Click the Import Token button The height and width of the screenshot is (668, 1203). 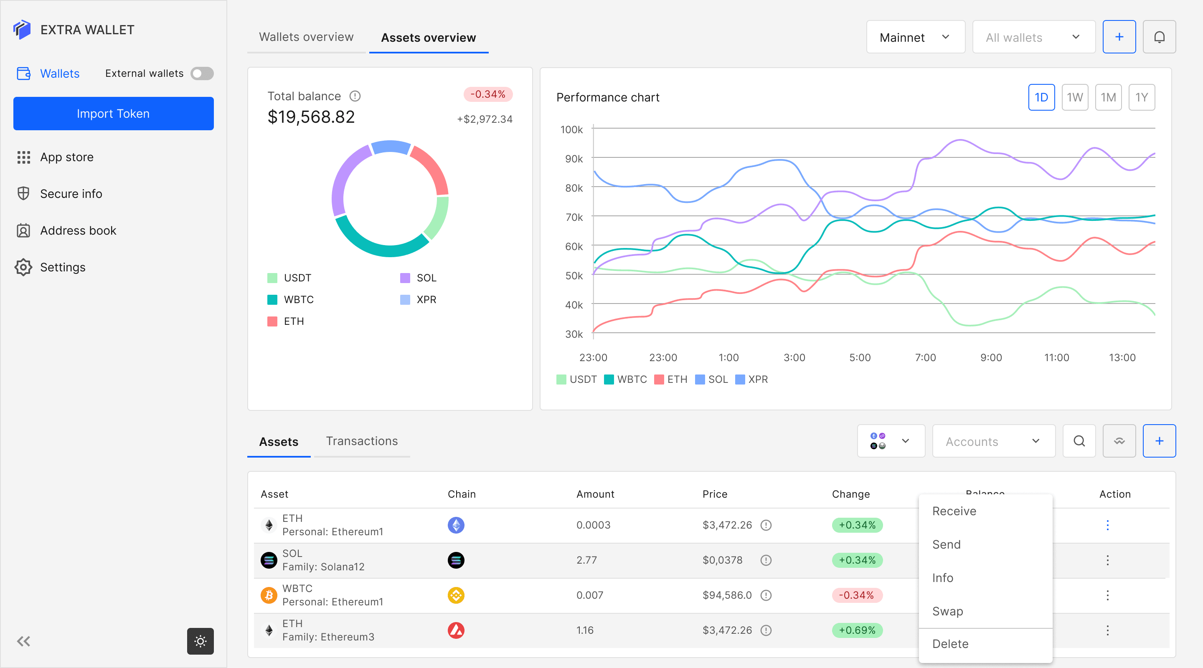[x=114, y=114]
